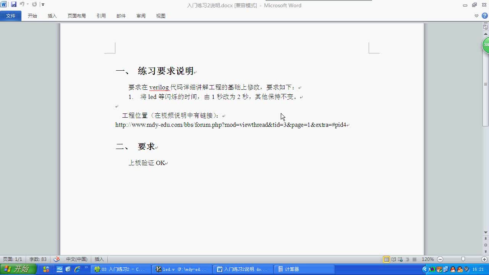This screenshot has width=489, height=275.
Task: Open the 邮件 ribbon tab
Action: (x=121, y=16)
